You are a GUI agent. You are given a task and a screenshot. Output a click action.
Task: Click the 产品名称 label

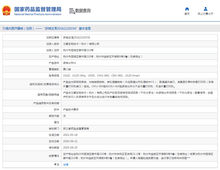point(54,63)
